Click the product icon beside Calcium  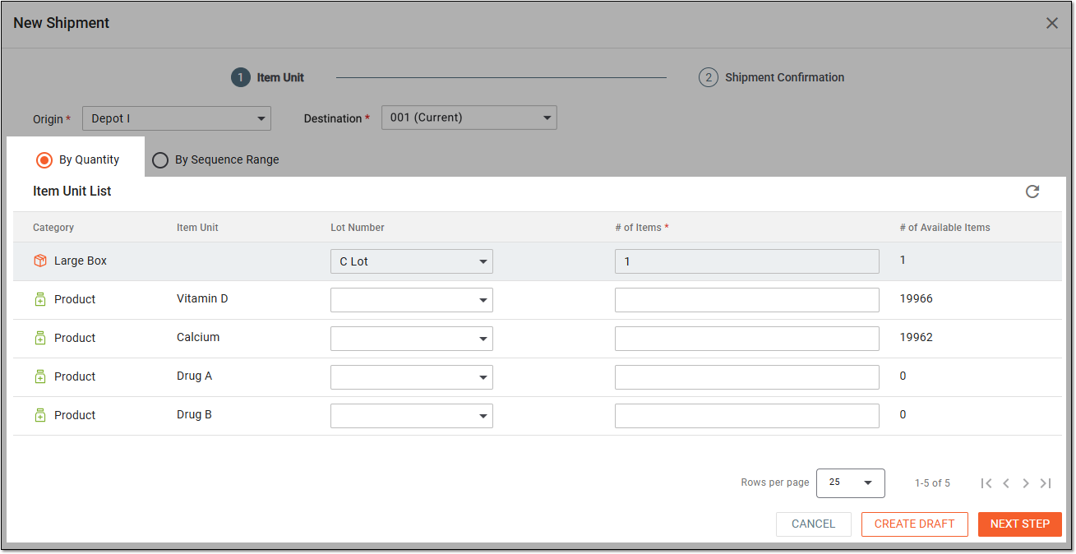(x=40, y=338)
